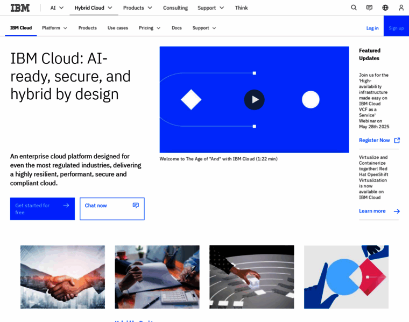Viewport: 409px width, 322px height.
Task: Select the IBM Cloud tab
Action: [21, 28]
